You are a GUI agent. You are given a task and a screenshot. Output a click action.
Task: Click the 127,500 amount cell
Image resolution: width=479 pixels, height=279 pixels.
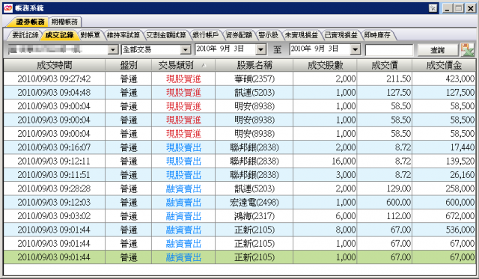[444, 93]
